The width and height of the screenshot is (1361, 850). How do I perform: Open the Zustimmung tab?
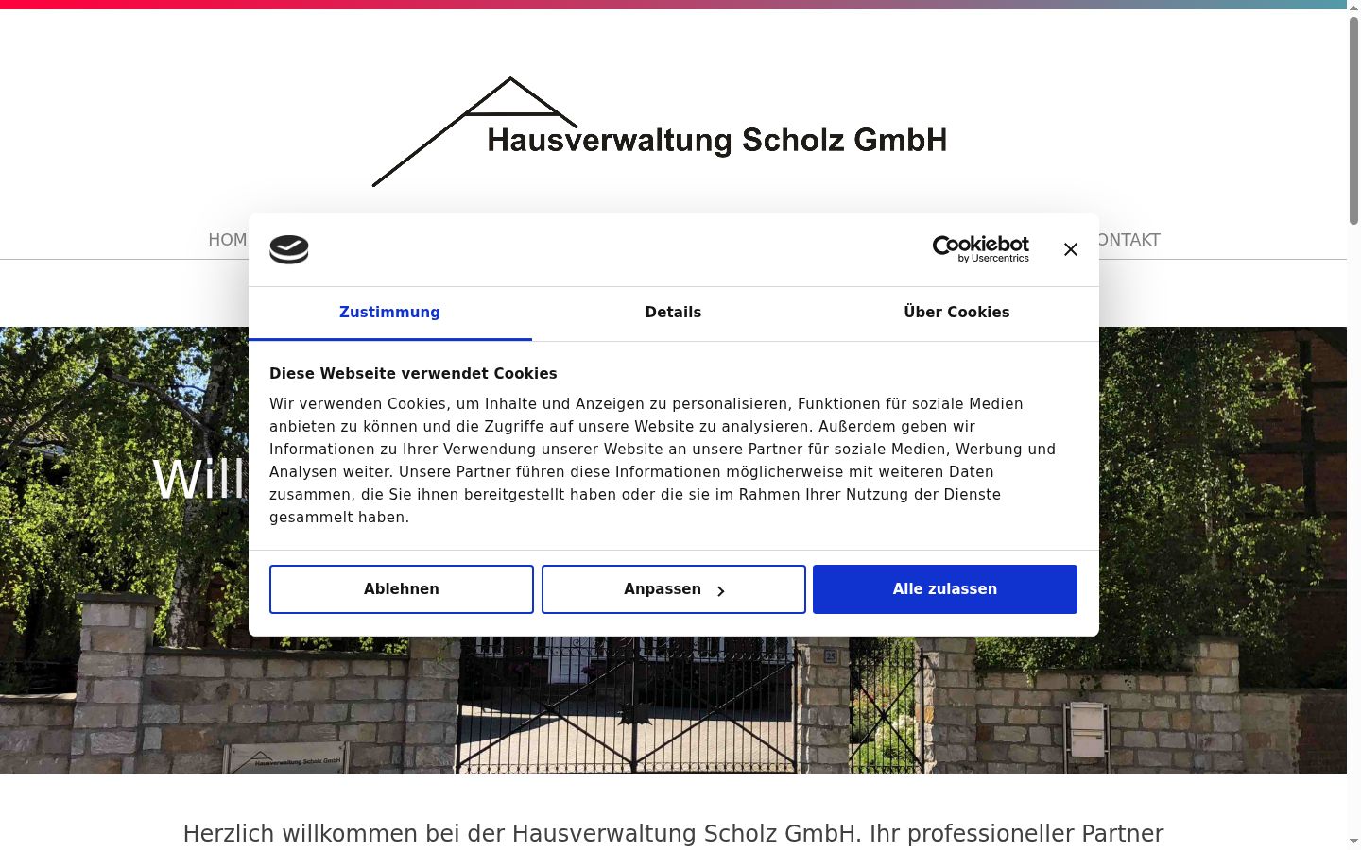(389, 313)
